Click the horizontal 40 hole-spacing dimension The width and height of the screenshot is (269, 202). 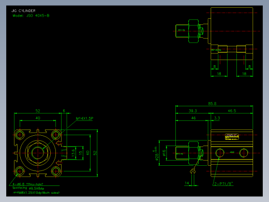click(38, 118)
